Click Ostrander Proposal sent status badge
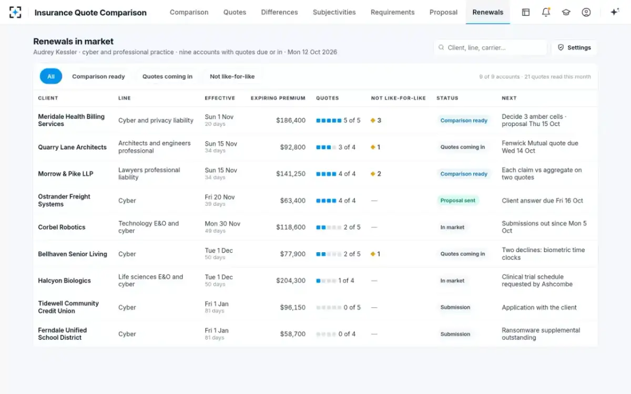631x394 pixels. pyautogui.click(x=458, y=201)
